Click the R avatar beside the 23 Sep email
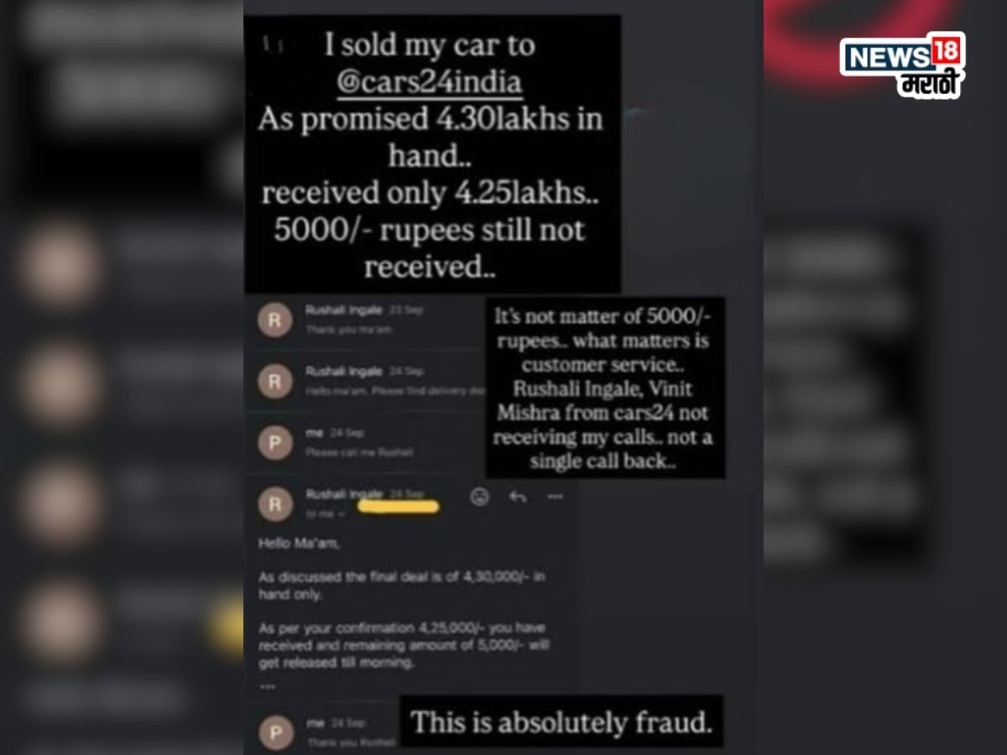The height and width of the screenshot is (755, 1007). [x=275, y=320]
